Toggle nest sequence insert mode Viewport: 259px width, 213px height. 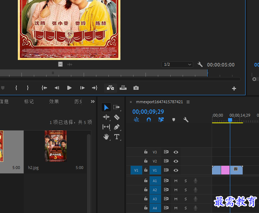pos(136,120)
